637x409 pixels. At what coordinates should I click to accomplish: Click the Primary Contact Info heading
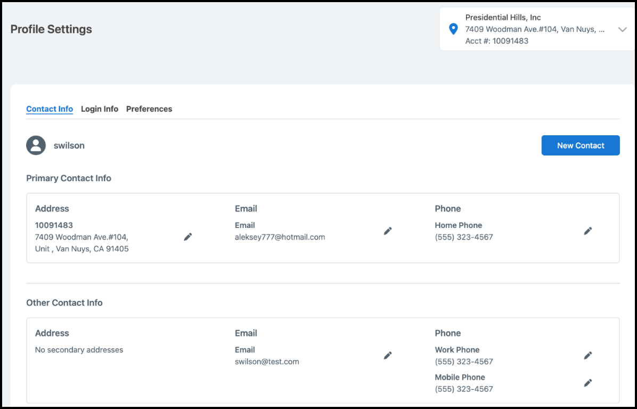click(69, 178)
